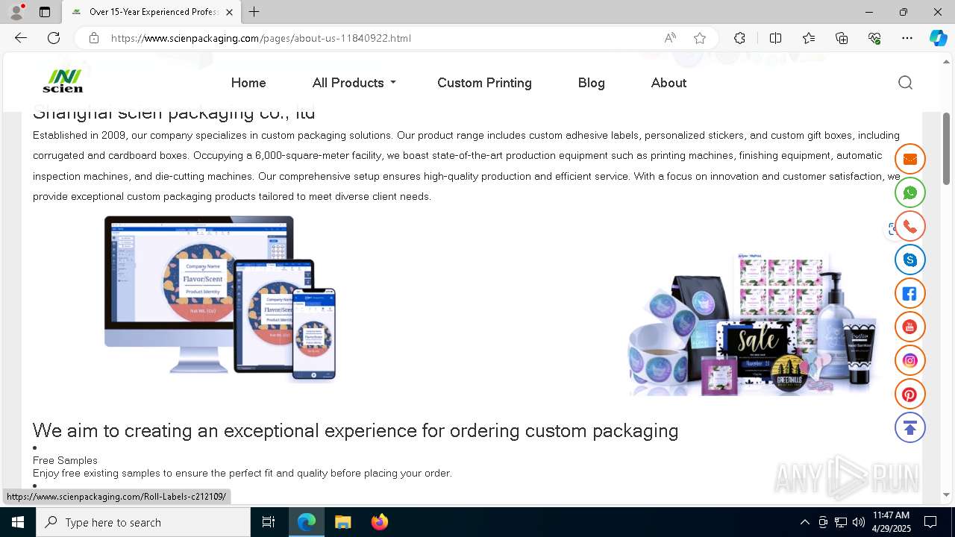Visit Facebook page via sidebar icon

(x=909, y=293)
